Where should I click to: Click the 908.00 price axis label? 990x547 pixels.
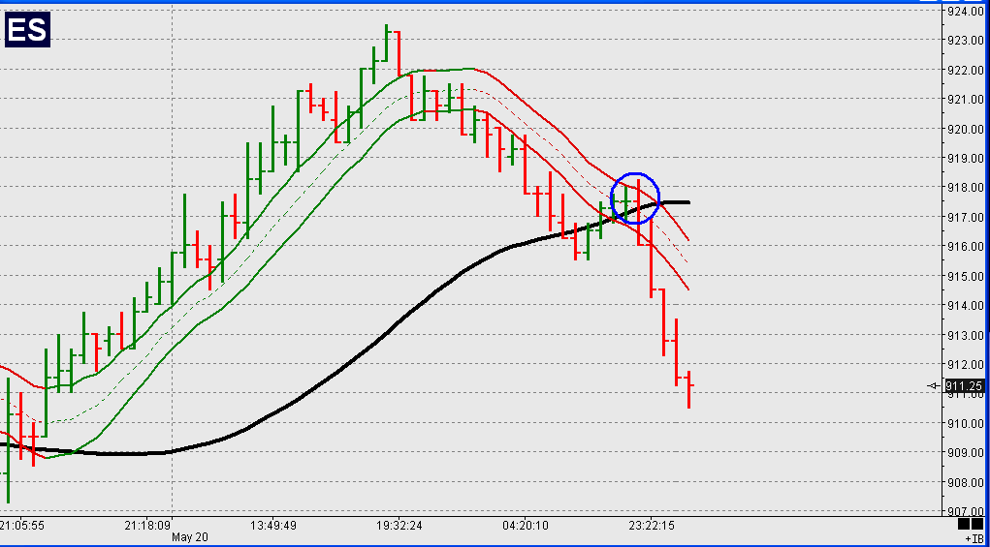click(965, 483)
